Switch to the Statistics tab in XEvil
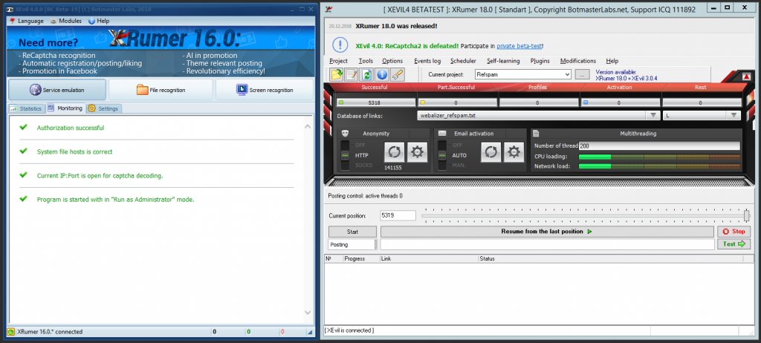The image size is (761, 343). [x=26, y=108]
